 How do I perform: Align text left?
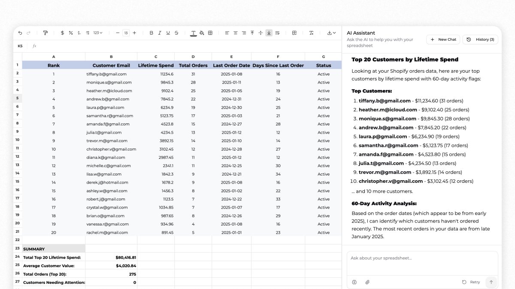click(227, 33)
